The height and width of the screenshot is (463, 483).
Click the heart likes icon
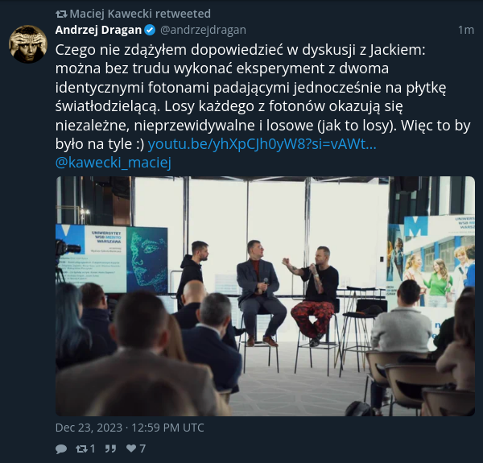coord(131,449)
